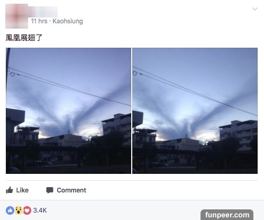The image size is (264, 220).
Task: Click the speech bubble Comment icon
Action: click(x=50, y=190)
